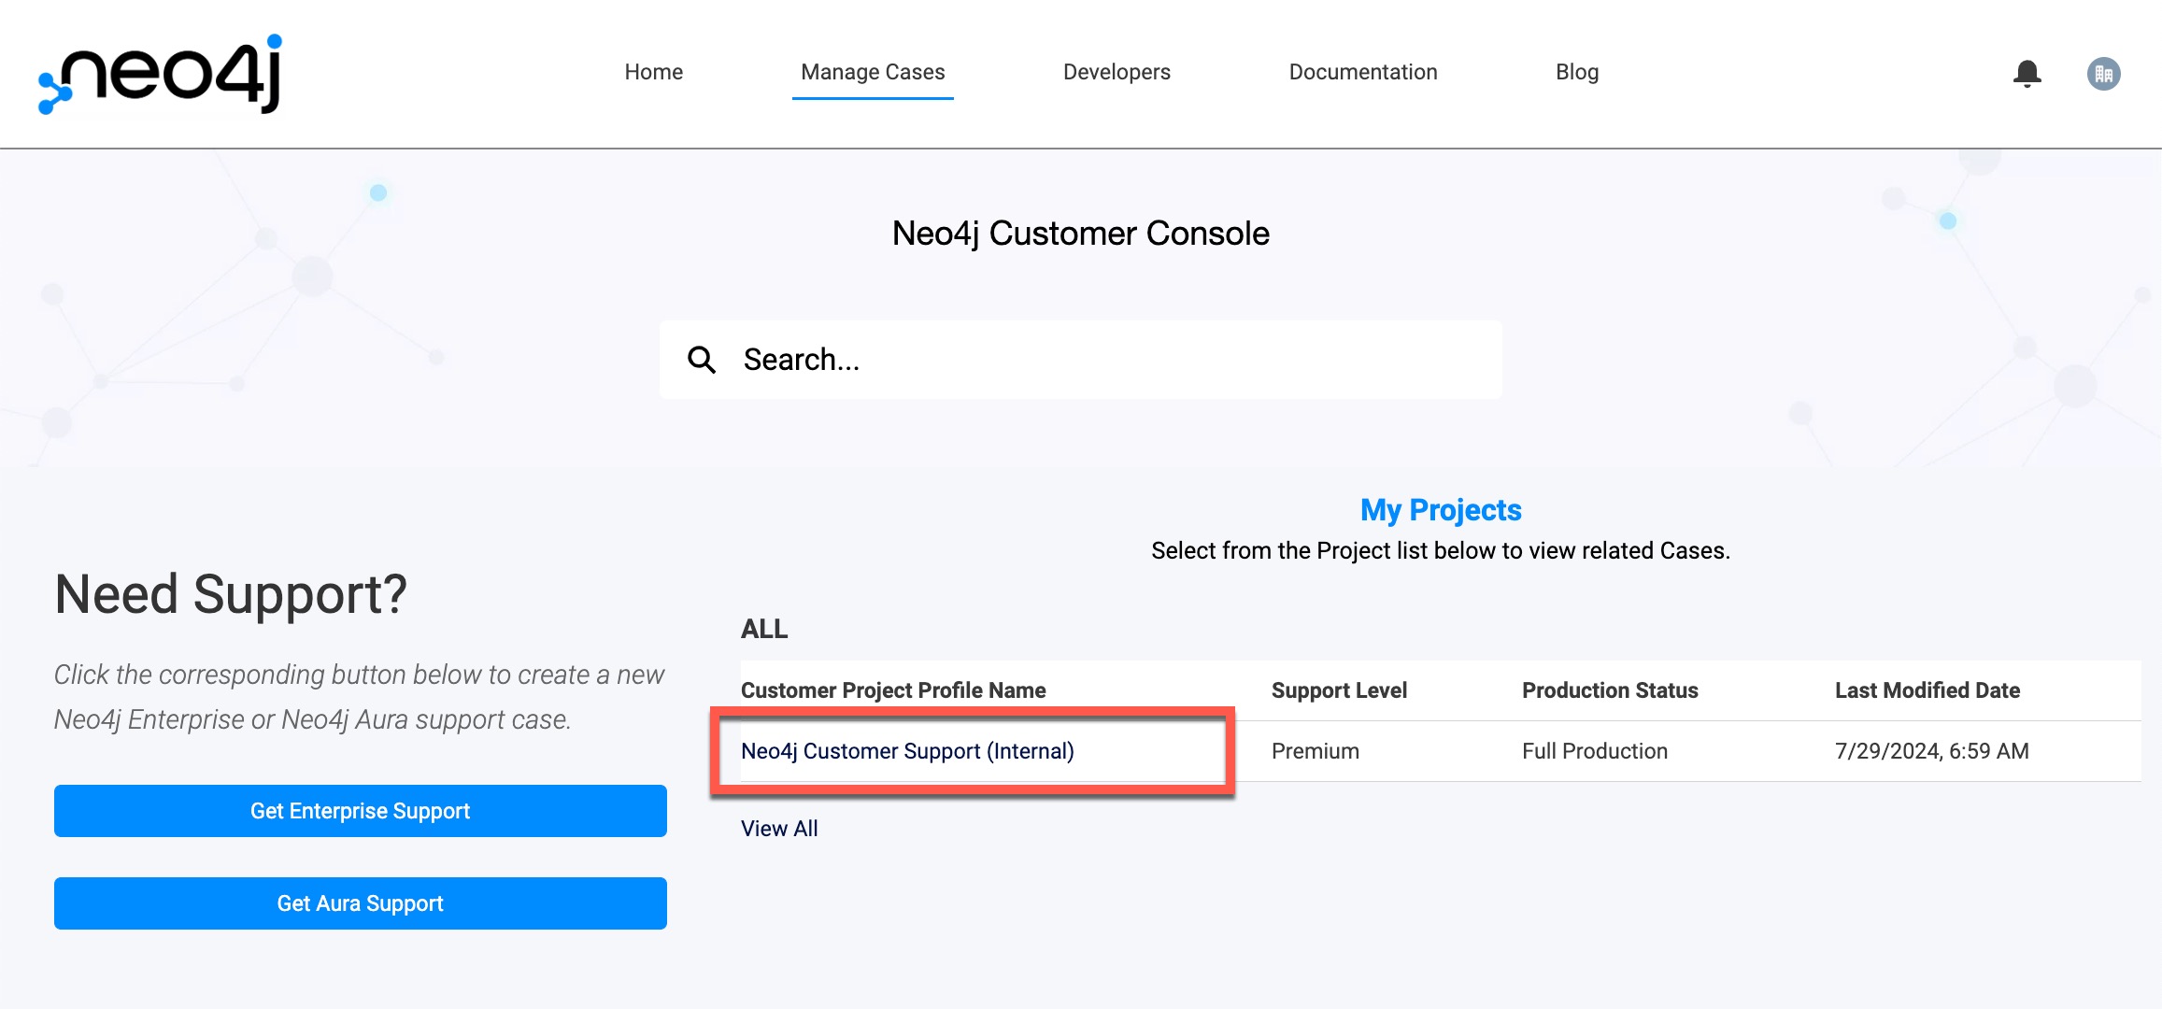Open the Blog nav link
The height and width of the screenshot is (1009, 2162).
pyautogui.click(x=1577, y=72)
